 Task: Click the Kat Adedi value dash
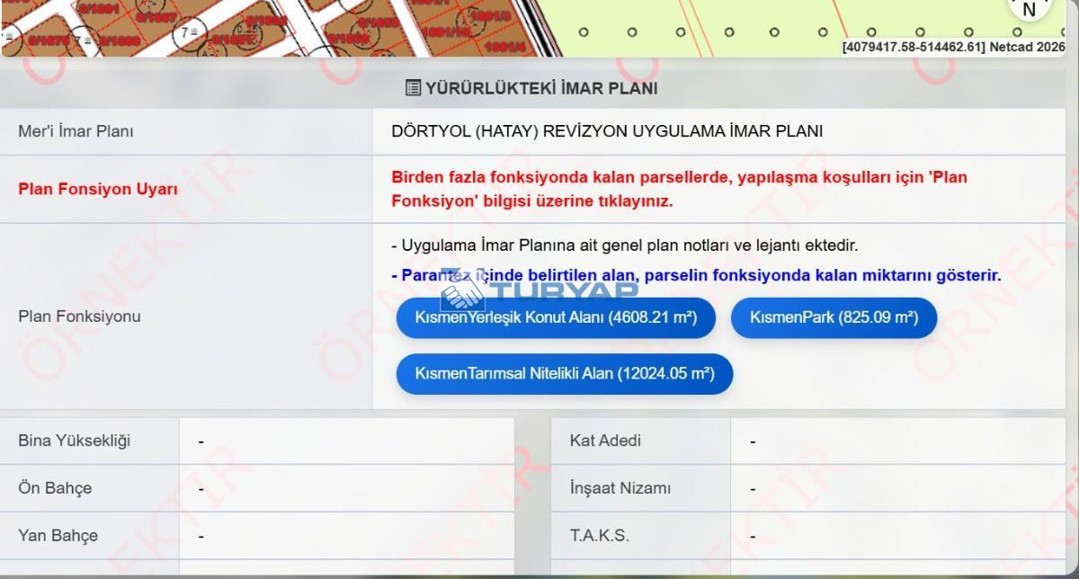point(753,441)
